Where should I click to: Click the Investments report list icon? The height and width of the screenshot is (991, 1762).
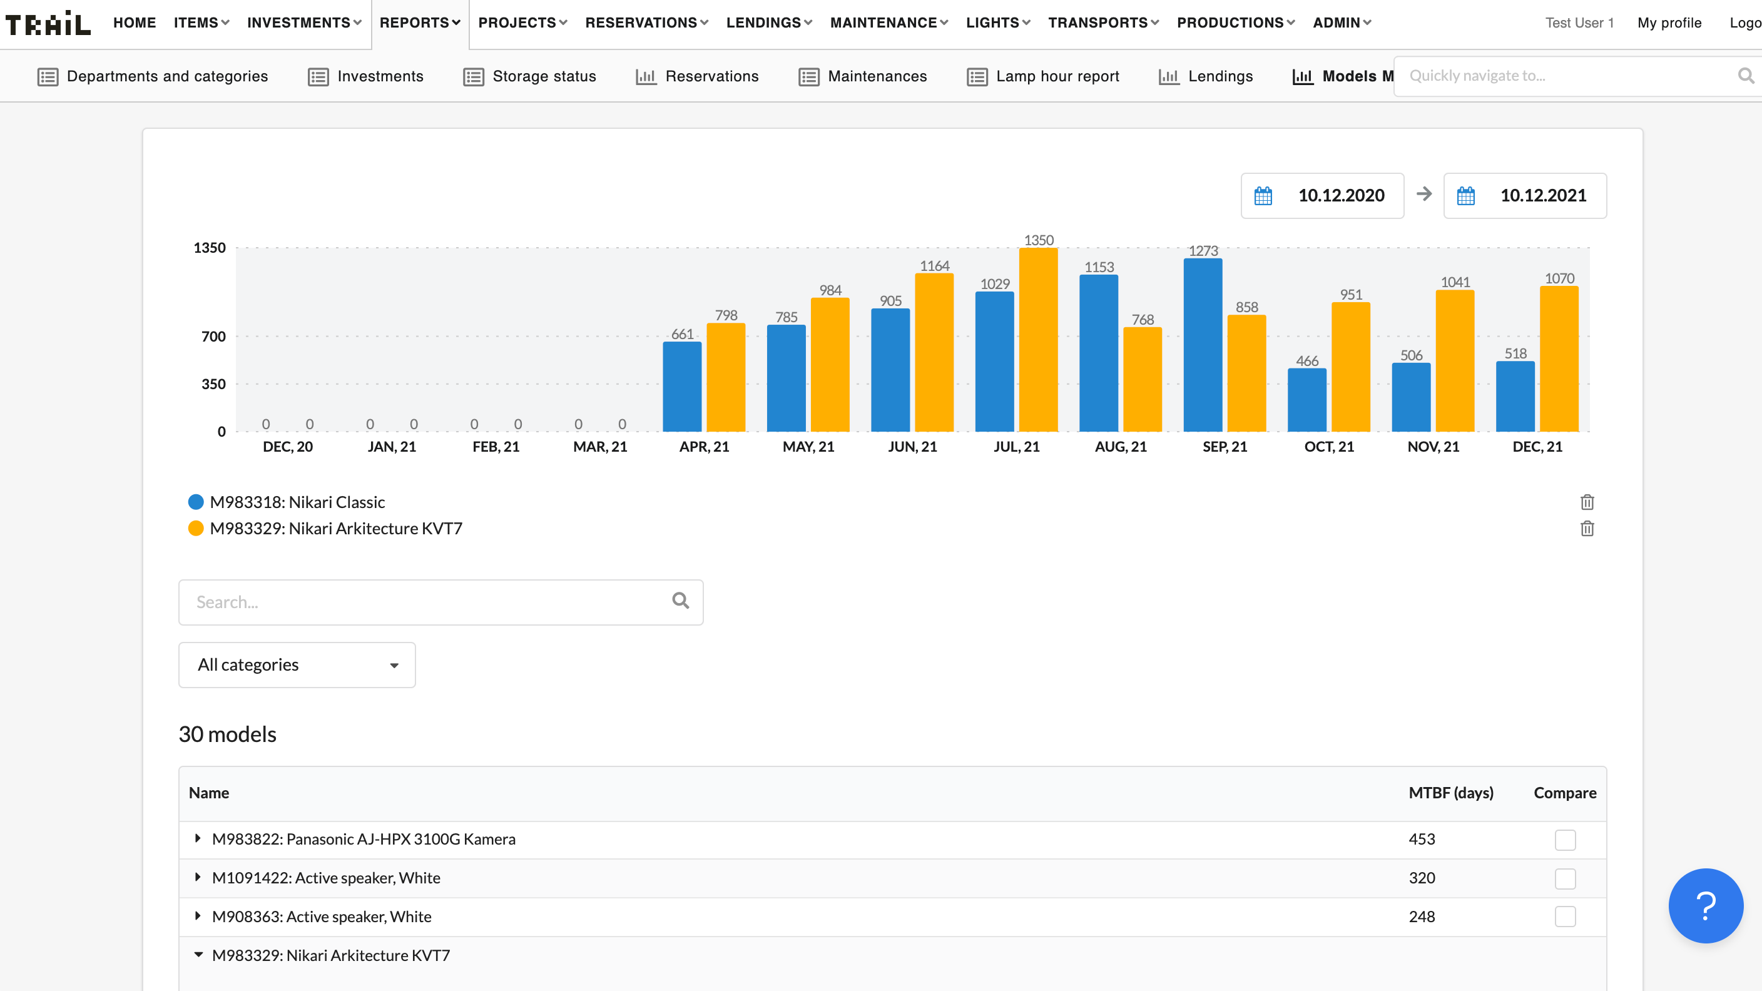tap(318, 76)
